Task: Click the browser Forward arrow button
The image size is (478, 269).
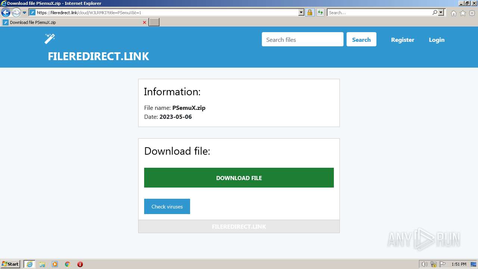Action: 16,13
